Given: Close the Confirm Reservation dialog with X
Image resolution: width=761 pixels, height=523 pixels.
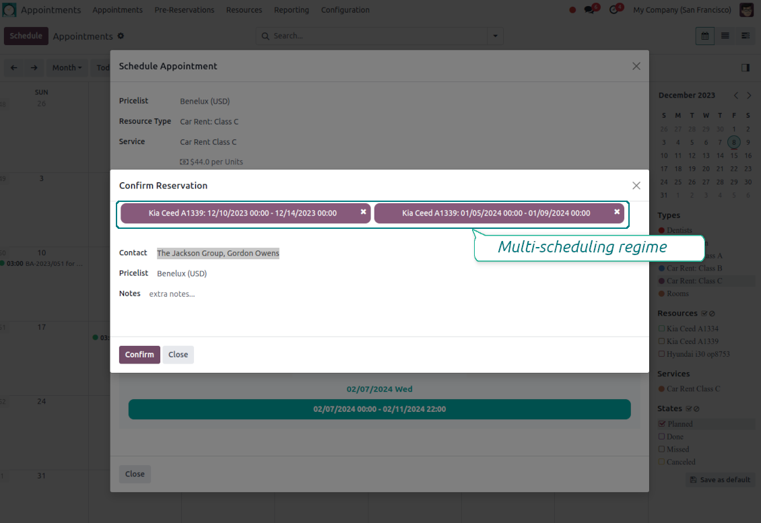Looking at the screenshot, I should pos(636,185).
